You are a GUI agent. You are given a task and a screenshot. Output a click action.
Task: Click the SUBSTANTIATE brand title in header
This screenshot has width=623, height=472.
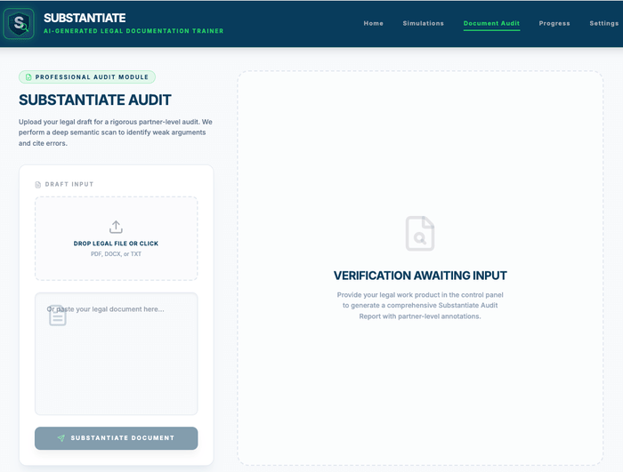85,18
